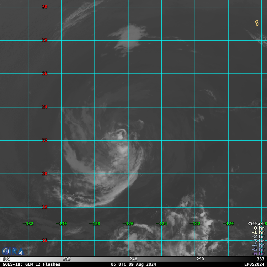
Task: Click the colorbar value 248
Action: [133, 259]
